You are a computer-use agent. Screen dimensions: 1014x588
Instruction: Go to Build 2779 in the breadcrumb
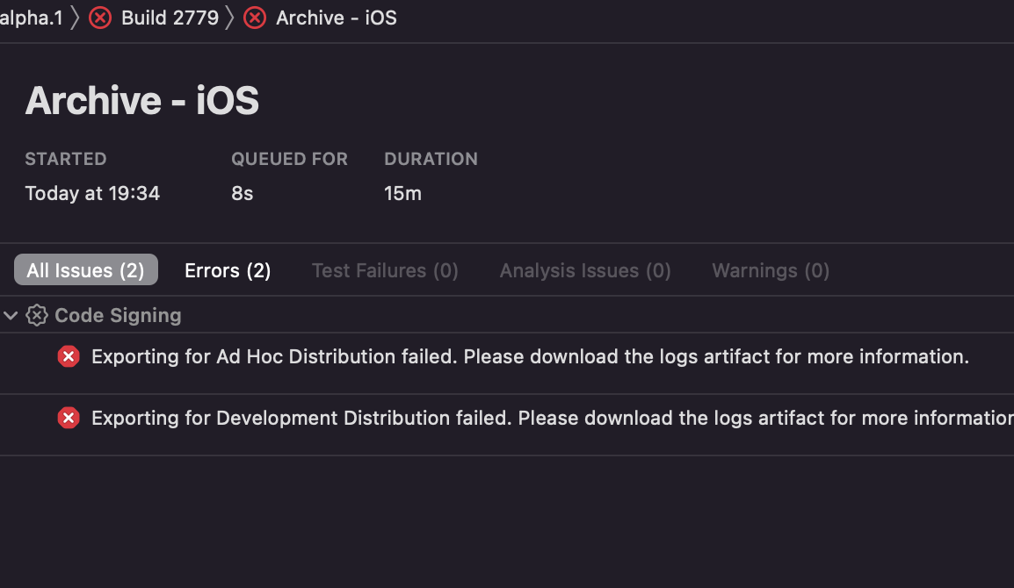point(170,18)
